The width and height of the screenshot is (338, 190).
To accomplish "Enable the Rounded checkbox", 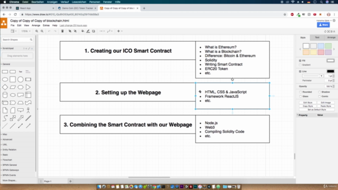I will (x=301, y=92).
